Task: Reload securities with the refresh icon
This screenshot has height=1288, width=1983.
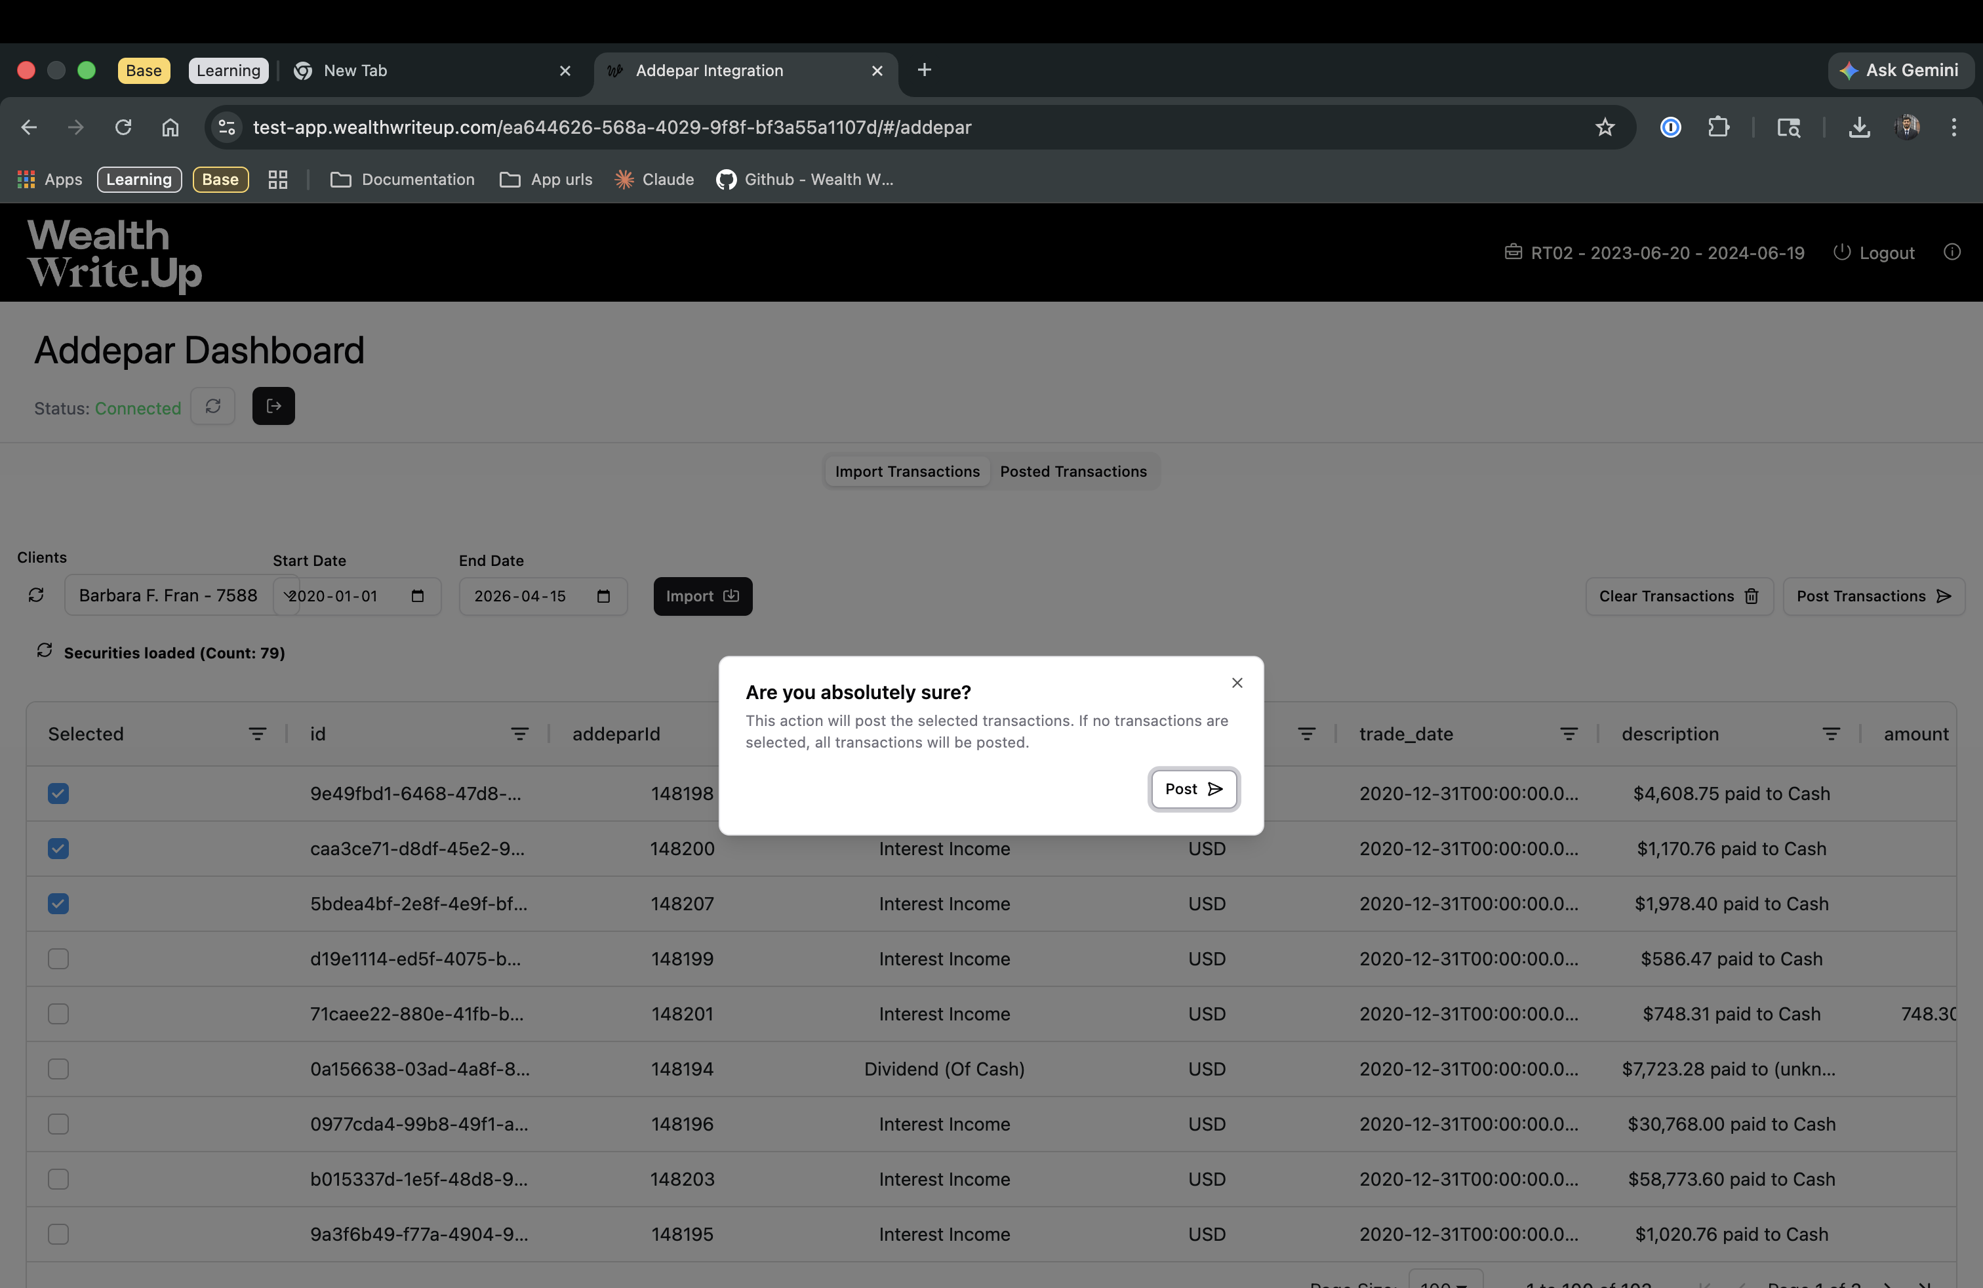Action: click(44, 651)
